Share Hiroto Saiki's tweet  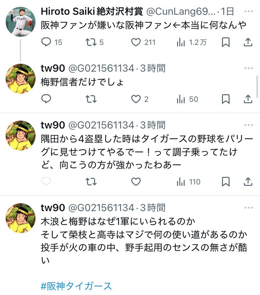[x=248, y=42]
